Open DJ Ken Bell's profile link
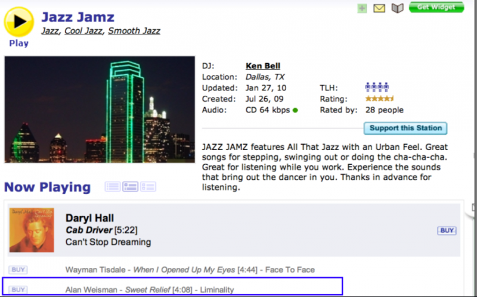 tap(263, 66)
